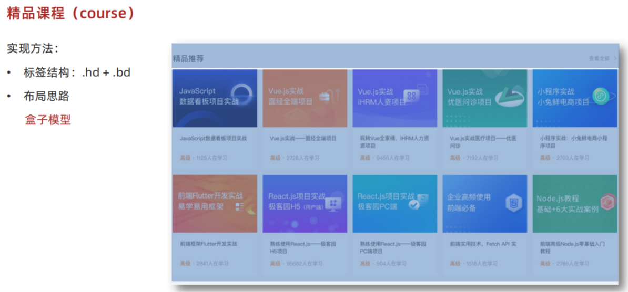This screenshot has height=292, width=628.
Task: Click the title JavaScript数据看板项目实战 below the banner
Action: point(213,139)
